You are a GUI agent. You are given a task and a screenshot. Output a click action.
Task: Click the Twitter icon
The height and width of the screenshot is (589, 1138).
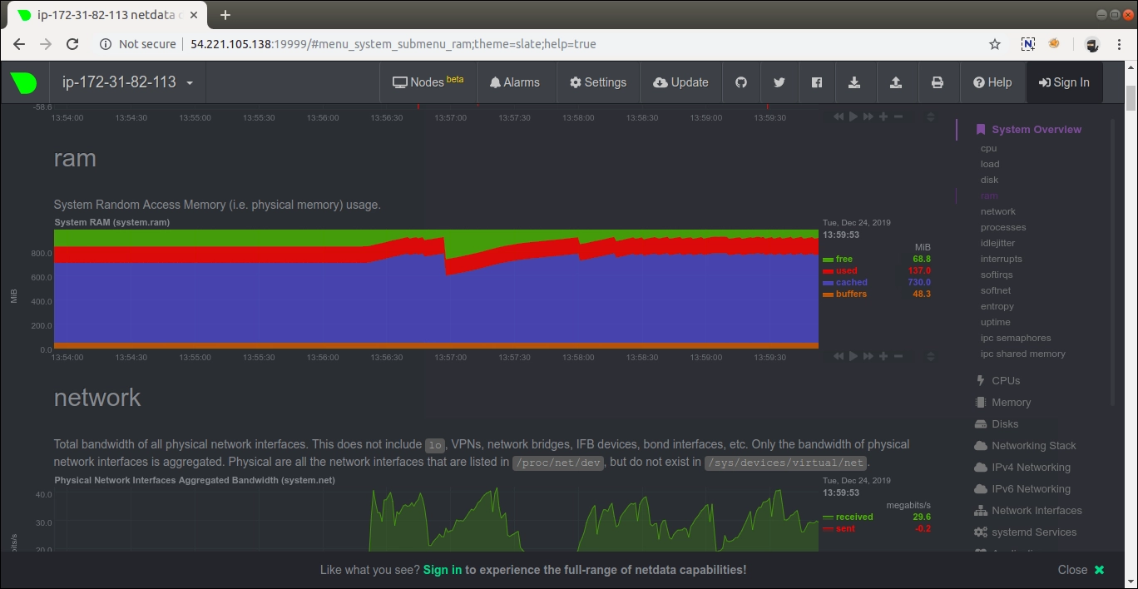coord(779,82)
